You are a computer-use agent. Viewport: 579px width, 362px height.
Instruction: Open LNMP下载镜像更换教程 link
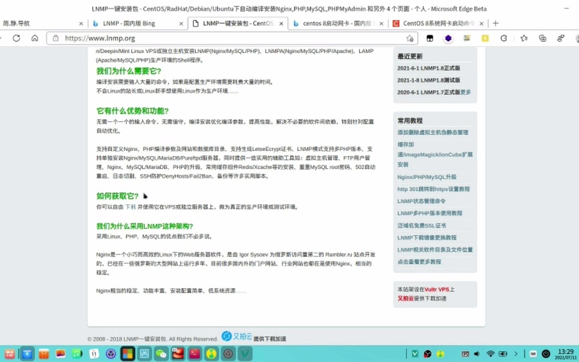click(427, 238)
